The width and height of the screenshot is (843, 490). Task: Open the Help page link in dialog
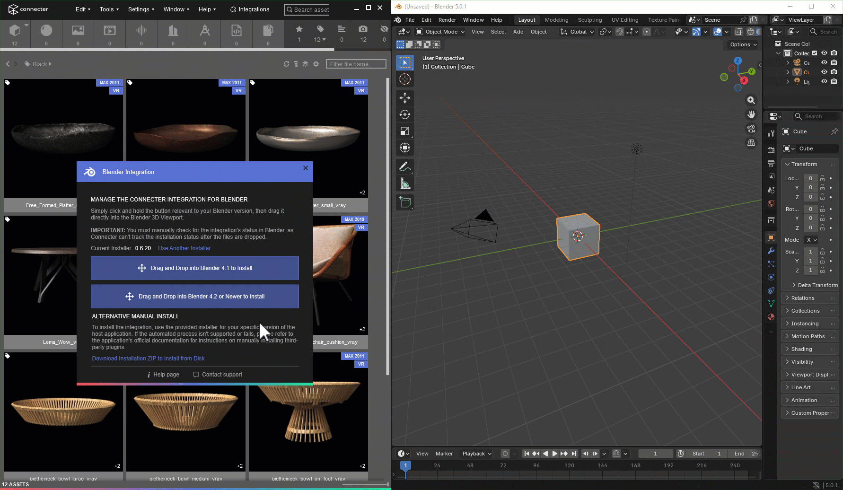(x=163, y=375)
